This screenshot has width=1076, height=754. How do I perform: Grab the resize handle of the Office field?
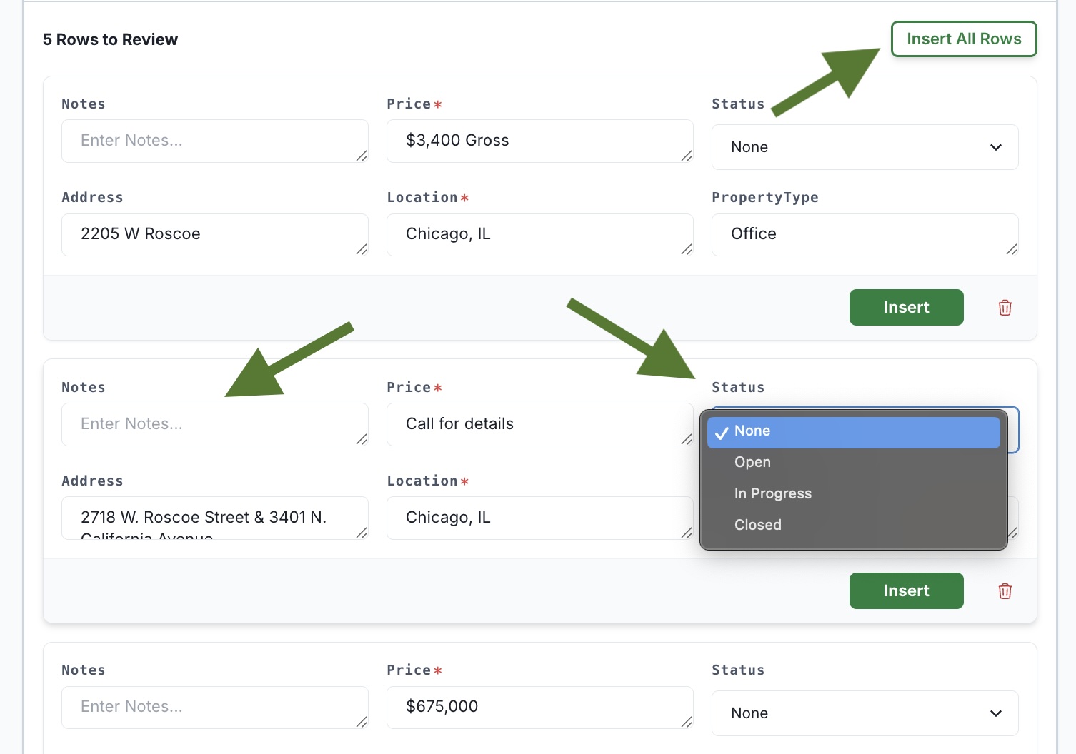(x=1012, y=249)
